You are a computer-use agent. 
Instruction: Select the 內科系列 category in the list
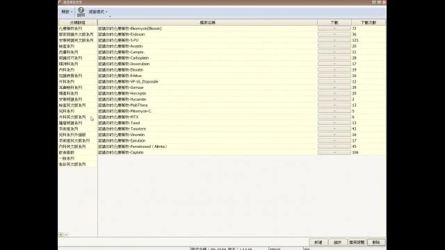(x=67, y=69)
